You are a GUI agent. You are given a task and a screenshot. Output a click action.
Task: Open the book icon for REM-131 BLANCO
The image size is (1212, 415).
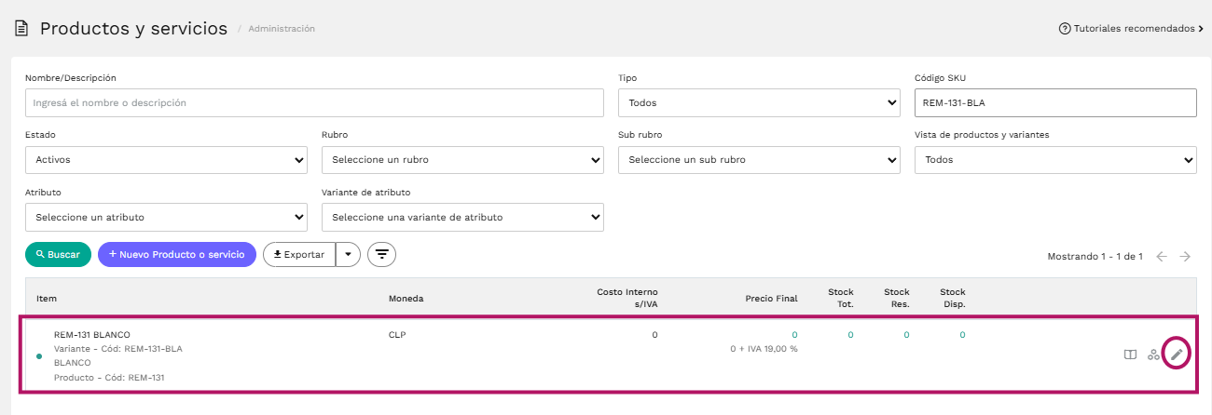1130,355
